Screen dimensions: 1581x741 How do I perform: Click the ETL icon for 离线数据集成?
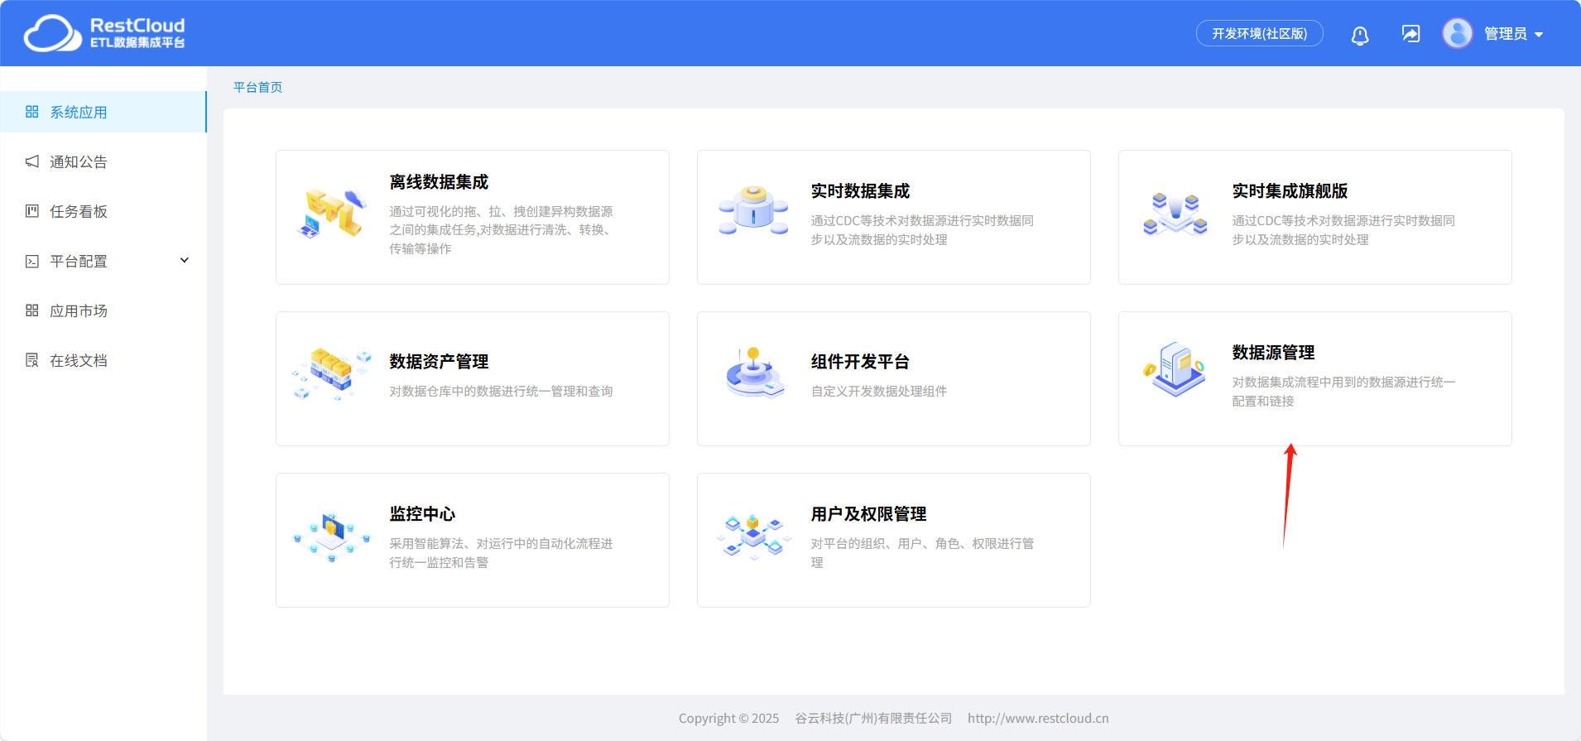point(333,214)
